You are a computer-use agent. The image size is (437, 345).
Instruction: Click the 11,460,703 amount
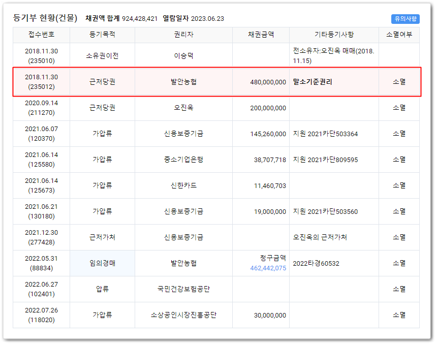coord(270,186)
